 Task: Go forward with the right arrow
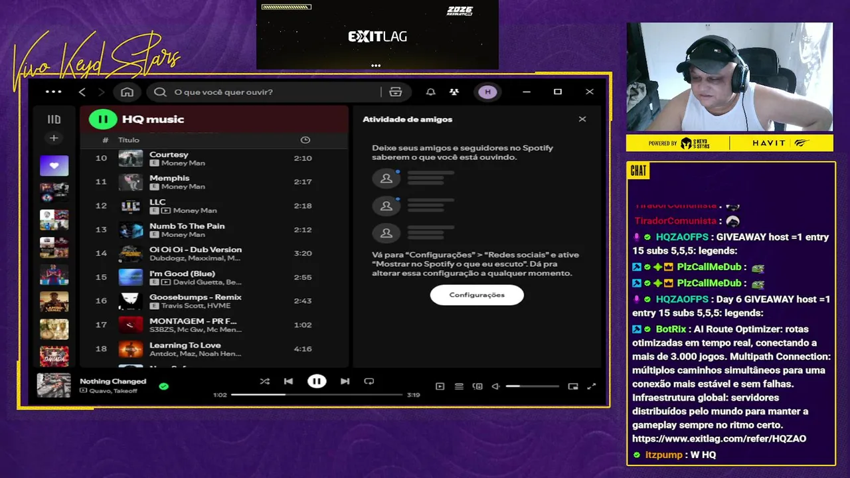(102, 92)
